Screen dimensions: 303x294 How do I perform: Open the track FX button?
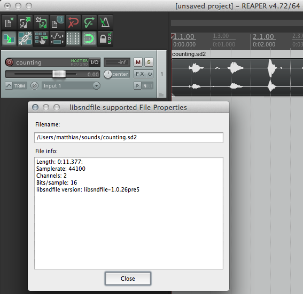click(140, 74)
